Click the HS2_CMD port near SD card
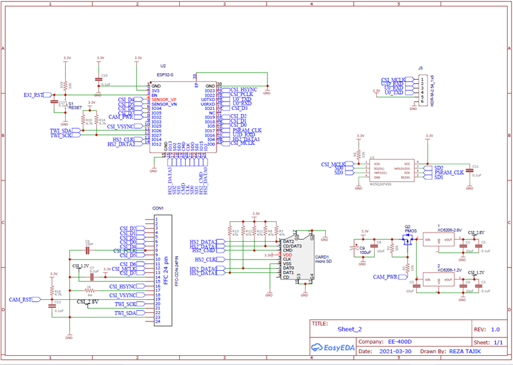Screen dimensions: 513x365 point(208,250)
